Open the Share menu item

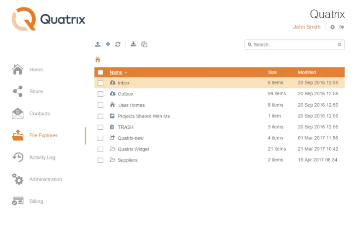pos(36,91)
